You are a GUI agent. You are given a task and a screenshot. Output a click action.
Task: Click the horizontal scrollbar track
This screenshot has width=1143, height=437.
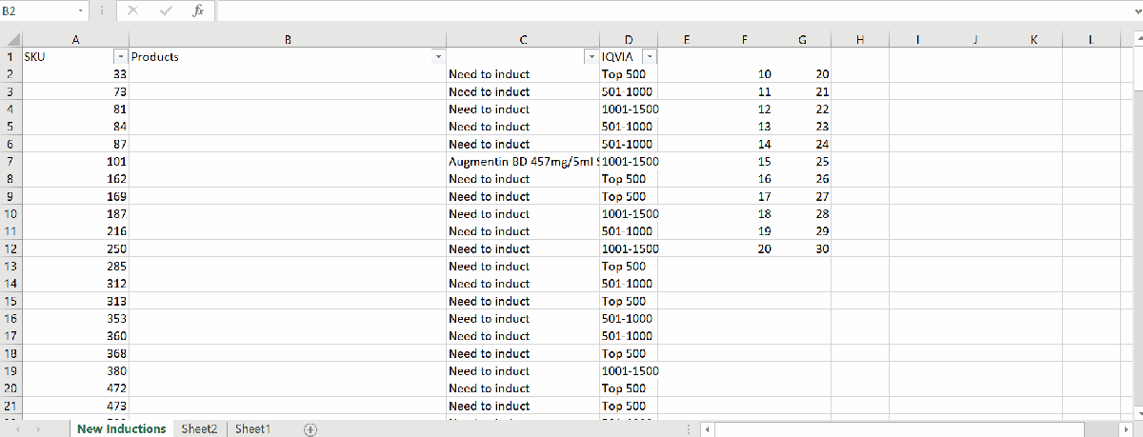point(1103,429)
